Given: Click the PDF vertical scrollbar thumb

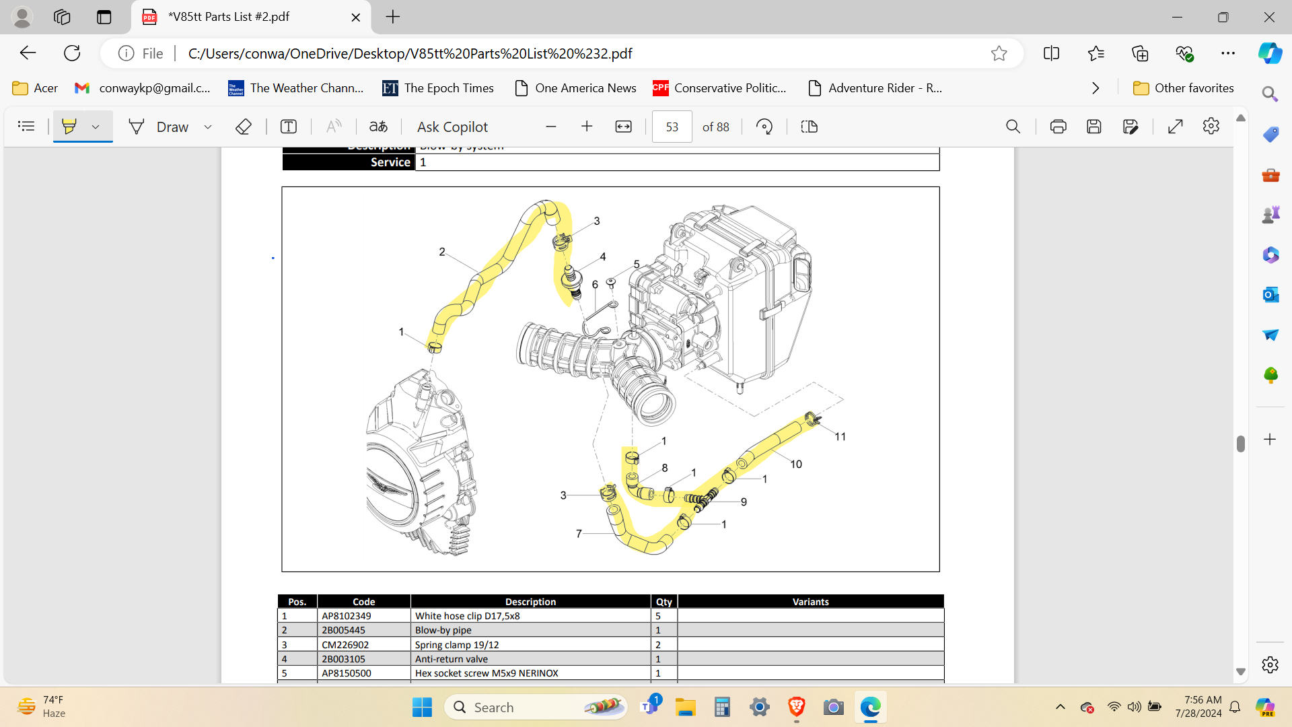Looking at the screenshot, I should click(x=1241, y=444).
